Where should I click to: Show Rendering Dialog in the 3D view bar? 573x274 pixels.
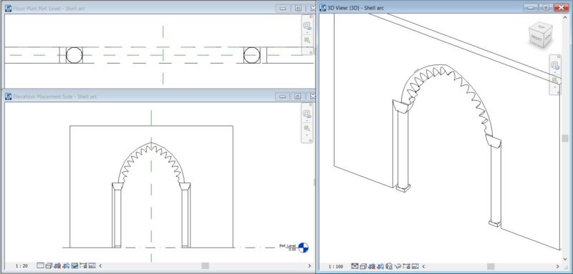pyautogui.click(x=389, y=266)
